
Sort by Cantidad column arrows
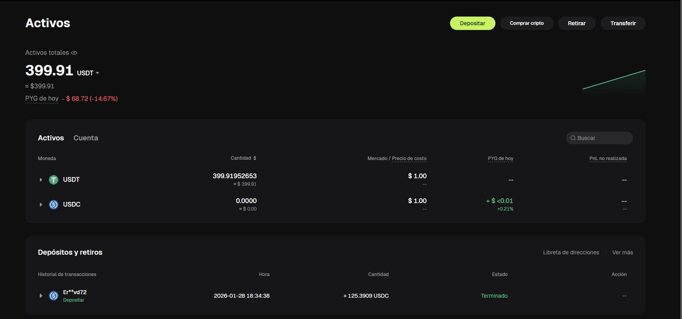pyautogui.click(x=255, y=158)
